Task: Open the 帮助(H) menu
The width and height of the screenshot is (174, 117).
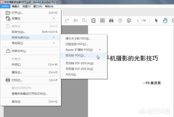Action: (x=49, y=7)
